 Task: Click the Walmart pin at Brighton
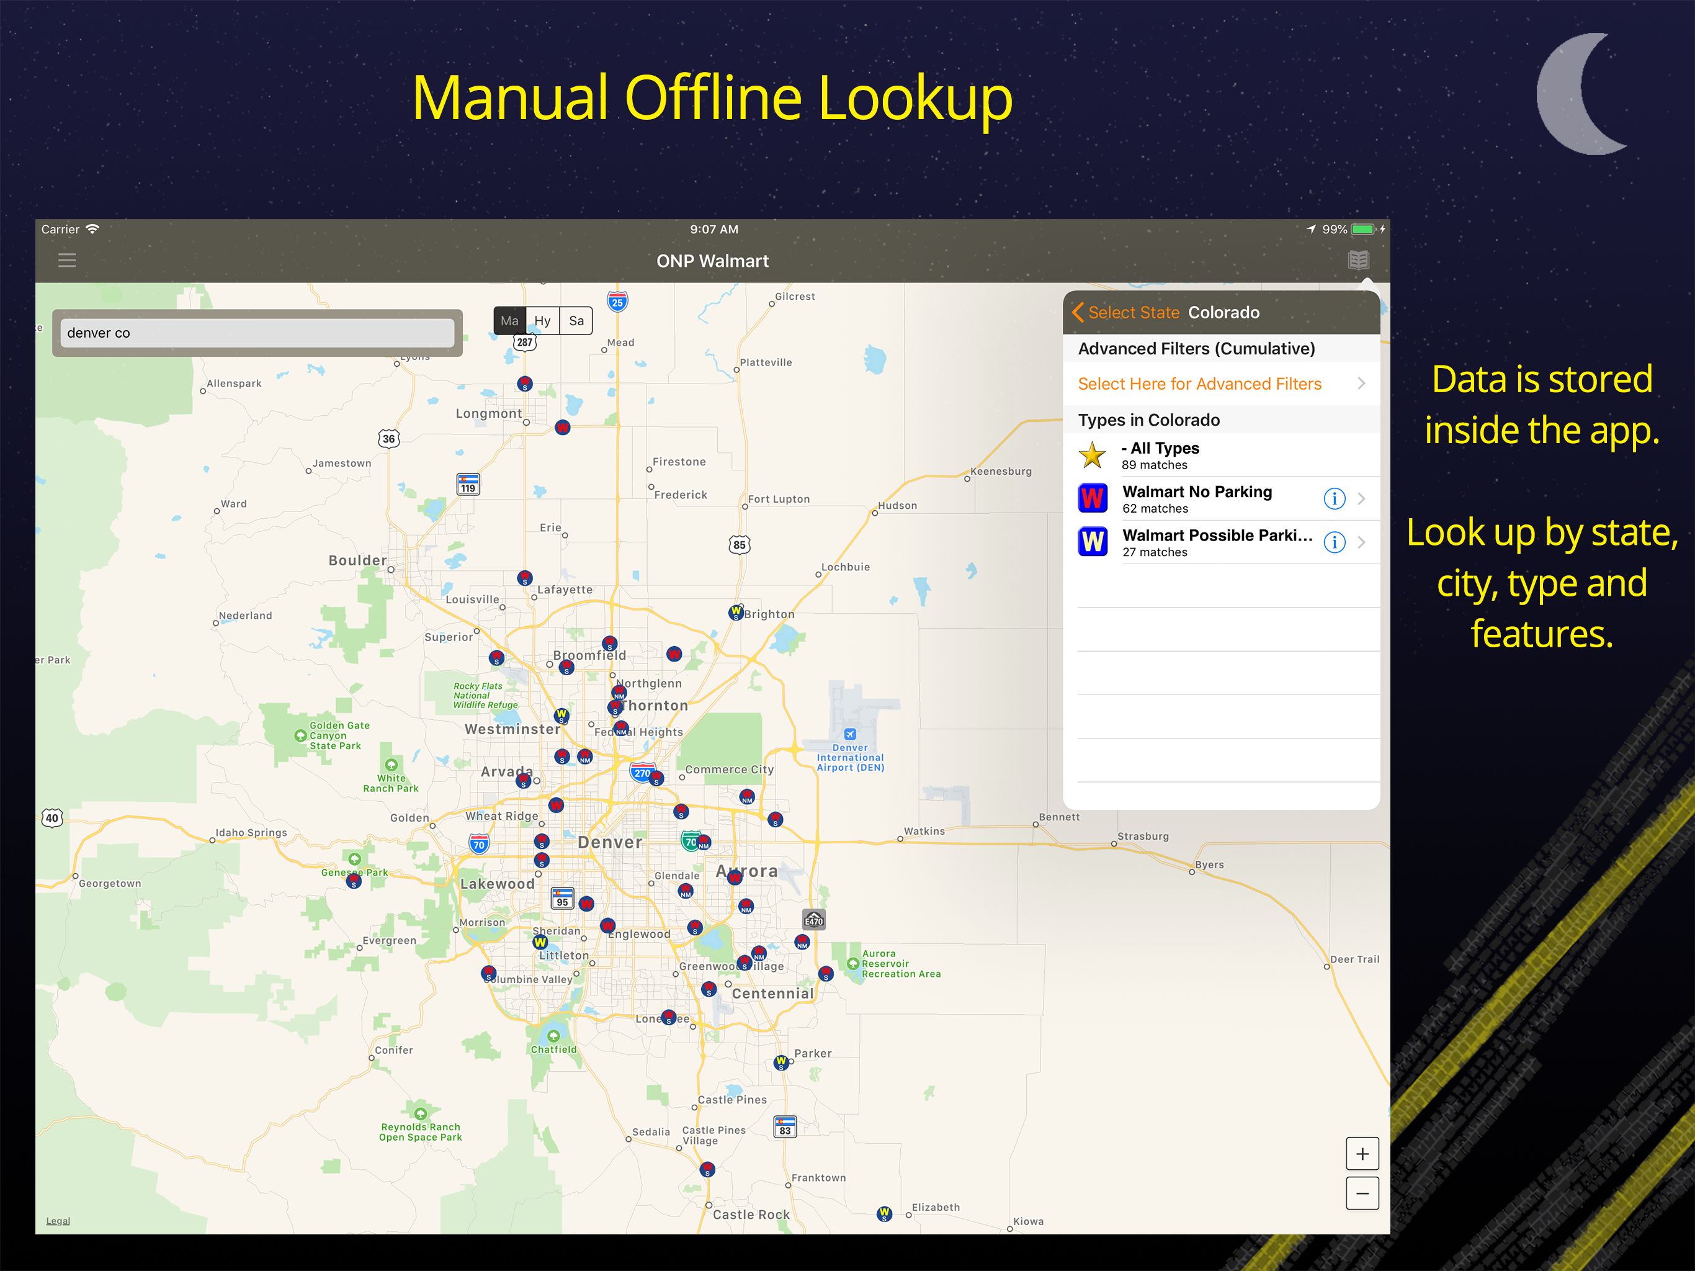click(736, 613)
